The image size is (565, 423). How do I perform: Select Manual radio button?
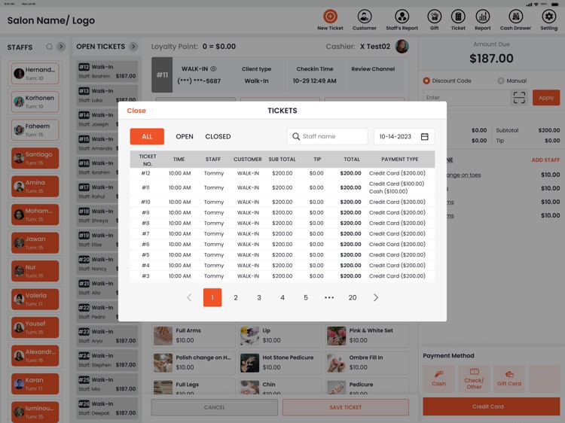coord(500,81)
